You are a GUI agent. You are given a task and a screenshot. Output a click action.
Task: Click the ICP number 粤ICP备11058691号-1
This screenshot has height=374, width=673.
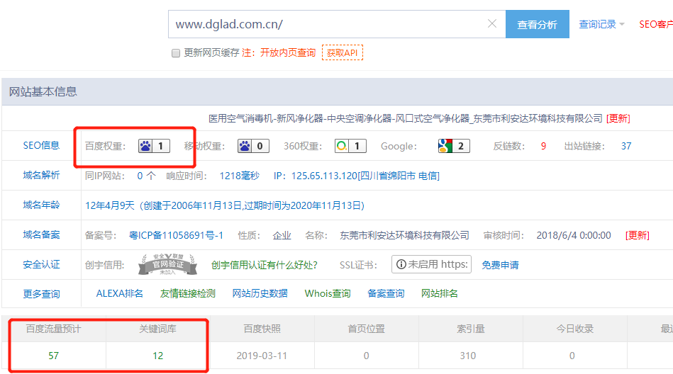point(177,235)
